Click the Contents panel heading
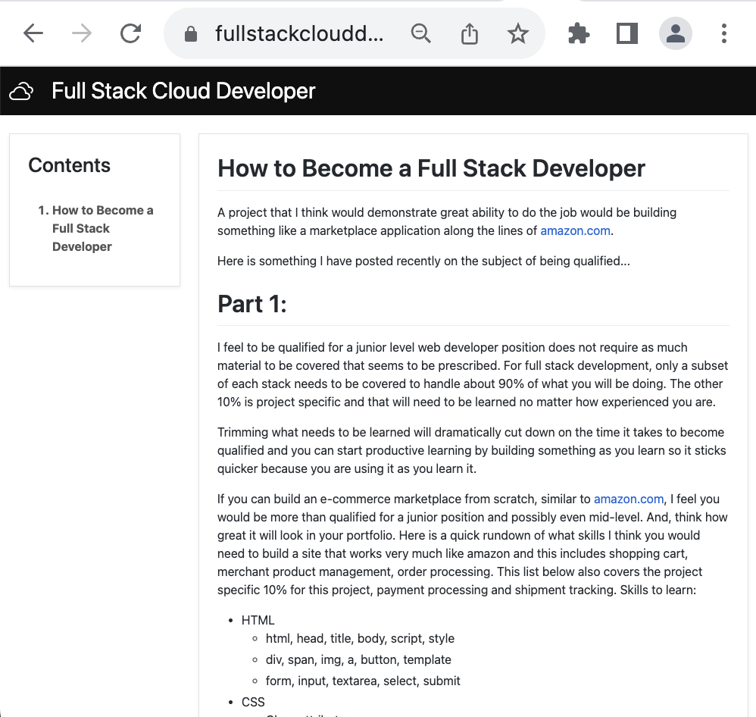This screenshot has height=717, width=756. coord(69,165)
